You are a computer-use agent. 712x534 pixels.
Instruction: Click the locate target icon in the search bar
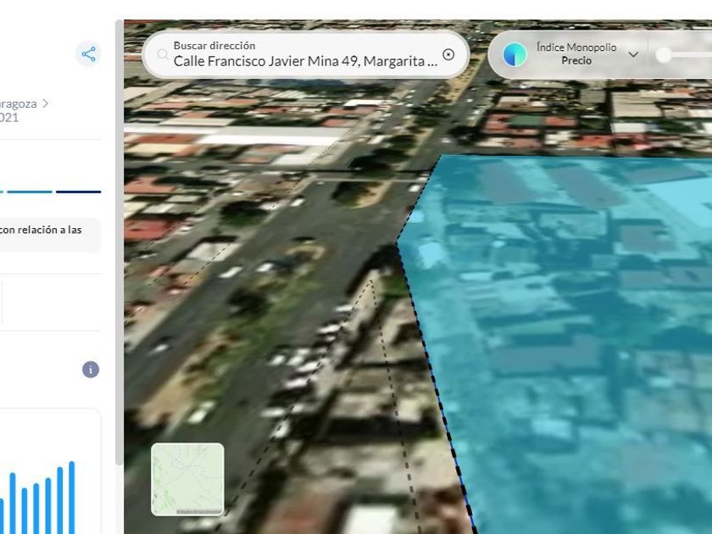point(448,54)
